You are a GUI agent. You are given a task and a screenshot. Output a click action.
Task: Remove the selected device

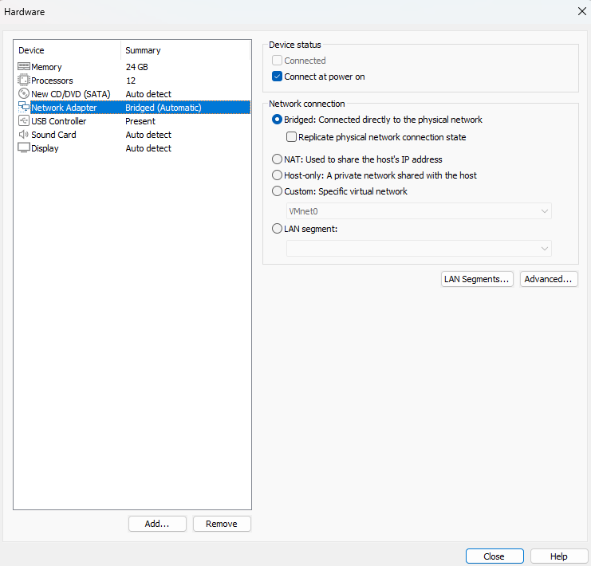222,524
